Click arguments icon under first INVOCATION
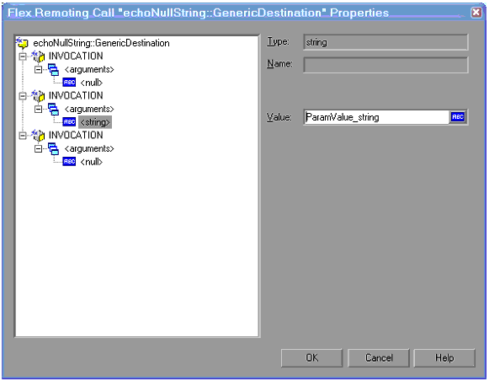 click(x=53, y=70)
